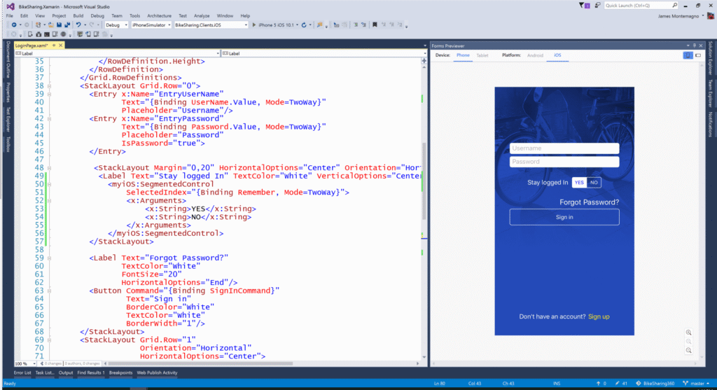Click the Save All toolbar icon
This screenshot has width=717, height=390.
click(67, 25)
